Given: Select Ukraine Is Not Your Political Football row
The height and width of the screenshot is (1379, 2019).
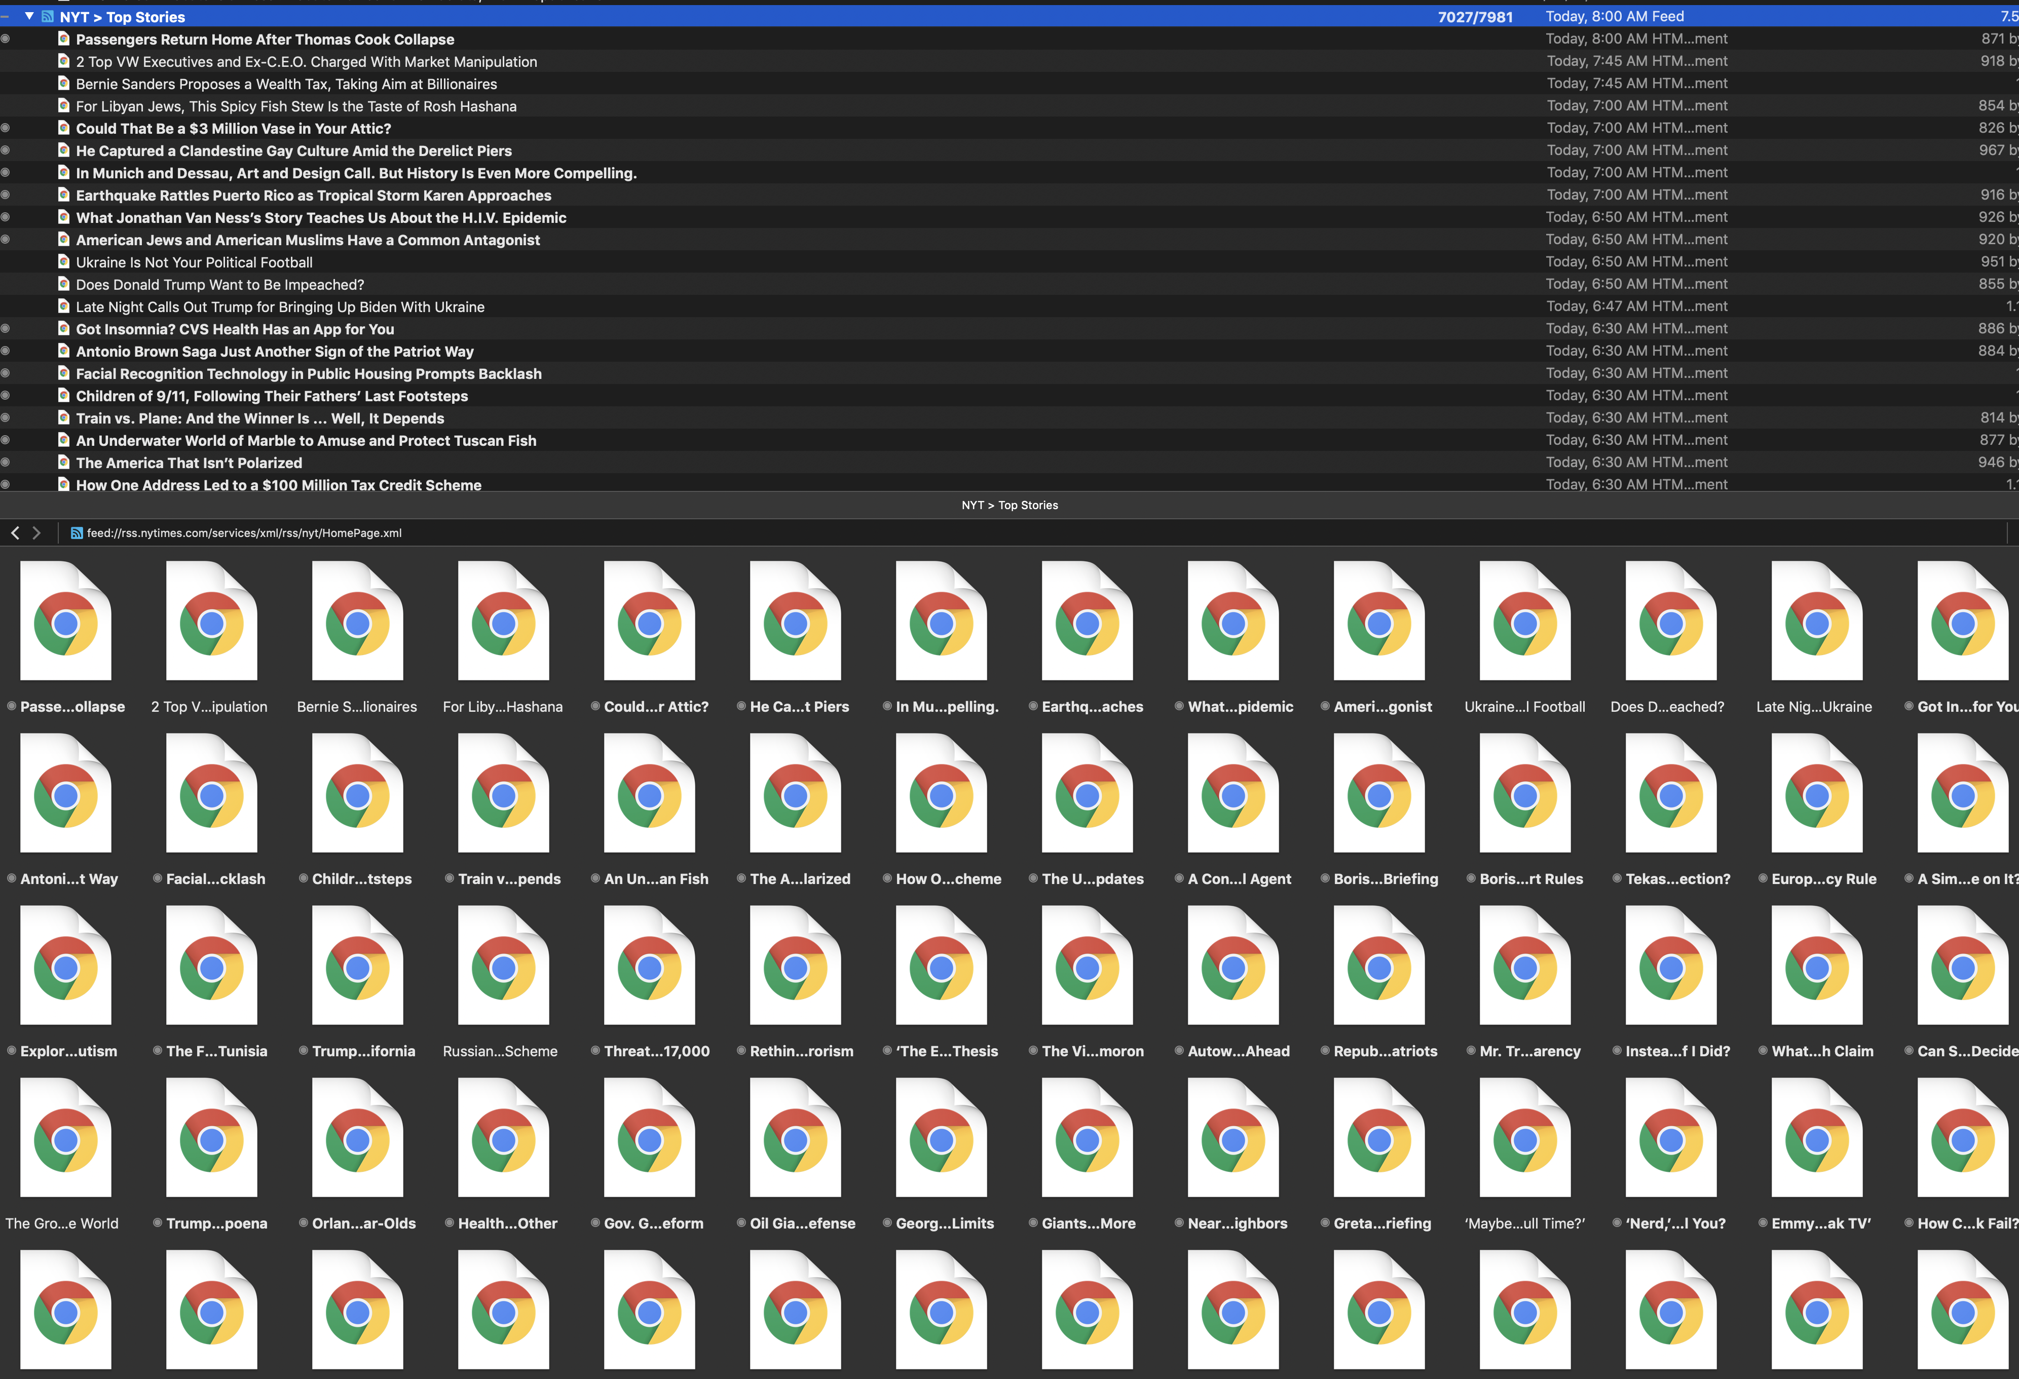Looking at the screenshot, I should point(1009,262).
